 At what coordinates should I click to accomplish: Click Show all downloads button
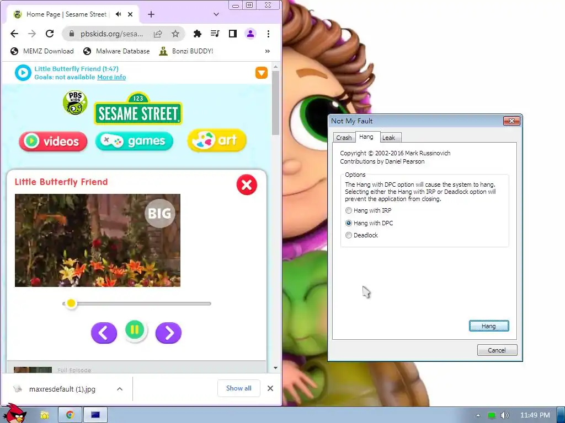coord(238,388)
